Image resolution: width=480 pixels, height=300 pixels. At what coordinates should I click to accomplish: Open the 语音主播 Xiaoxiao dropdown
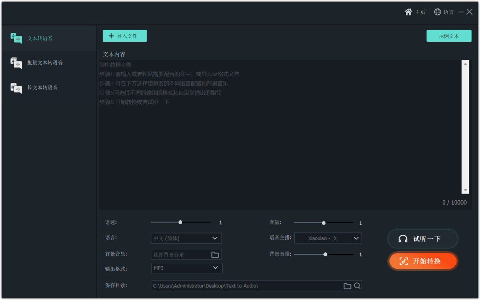coord(328,238)
